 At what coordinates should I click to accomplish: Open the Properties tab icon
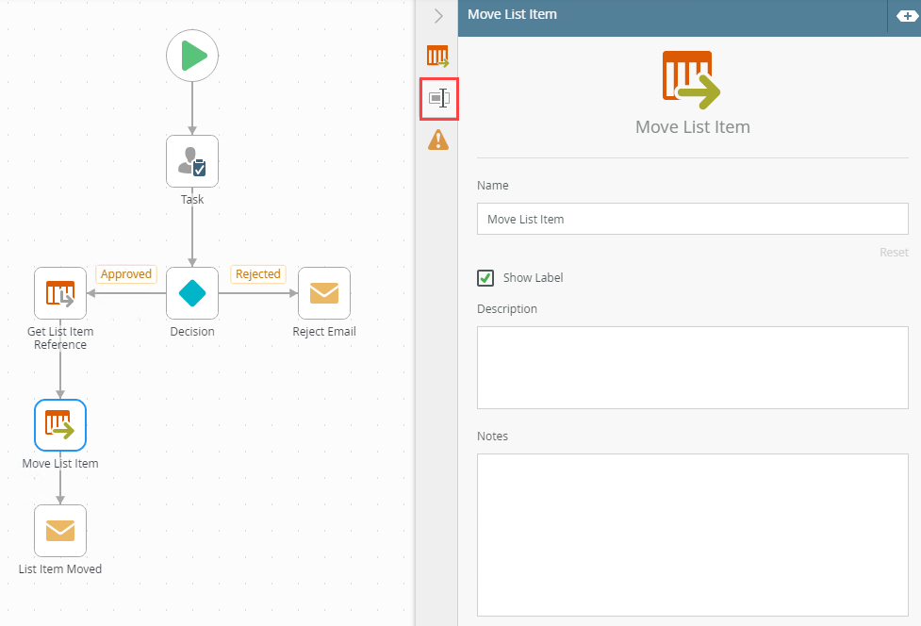438,98
